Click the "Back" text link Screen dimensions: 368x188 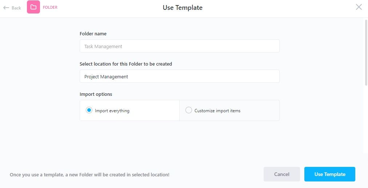(16, 8)
